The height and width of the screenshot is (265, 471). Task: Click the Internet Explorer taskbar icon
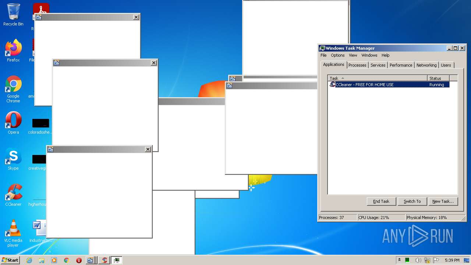pos(29,260)
